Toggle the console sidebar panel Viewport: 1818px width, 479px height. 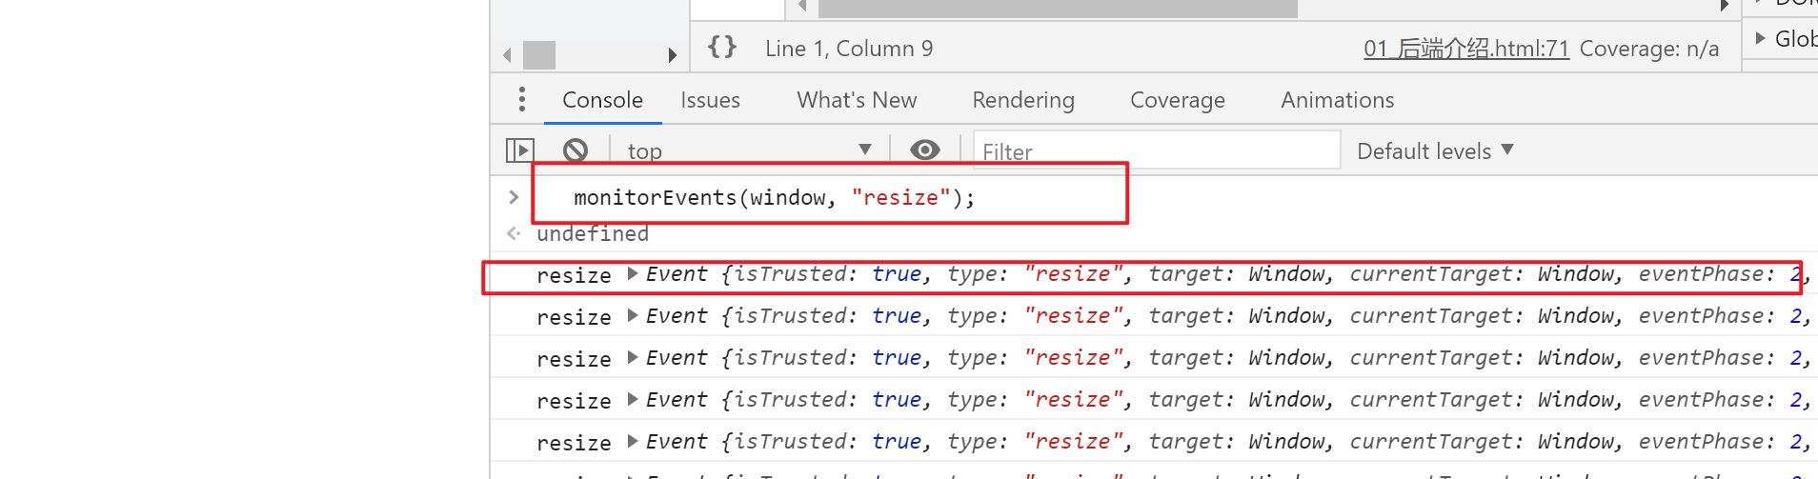pos(519,150)
